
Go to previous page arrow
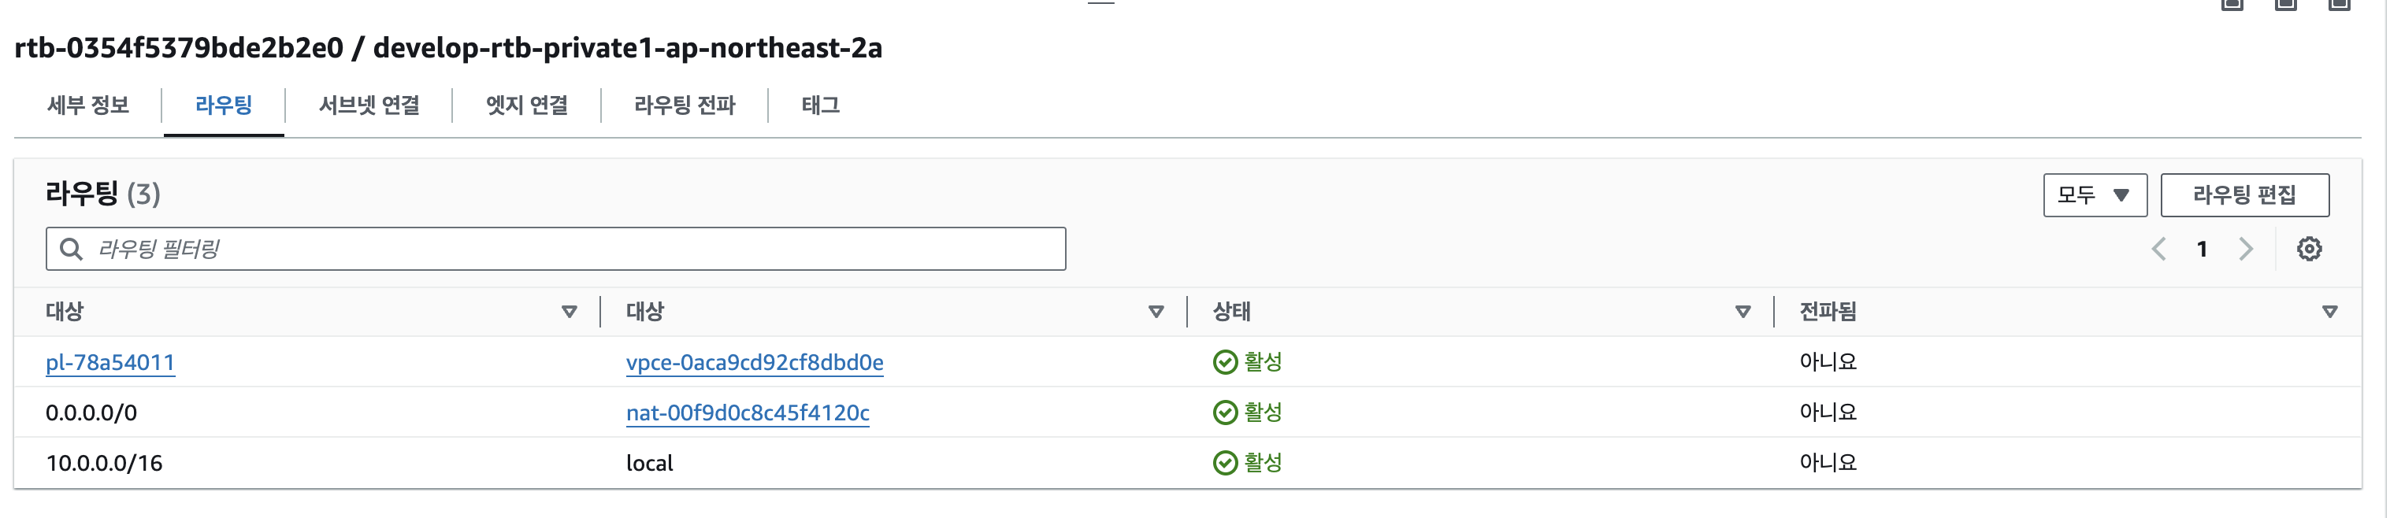(2158, 248)
